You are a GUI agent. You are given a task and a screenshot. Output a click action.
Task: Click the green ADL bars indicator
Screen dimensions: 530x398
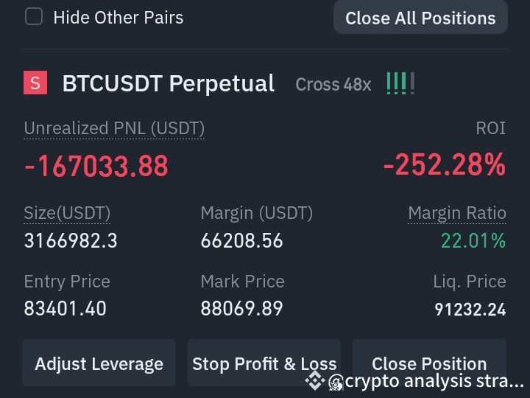[x=400, y=83]
